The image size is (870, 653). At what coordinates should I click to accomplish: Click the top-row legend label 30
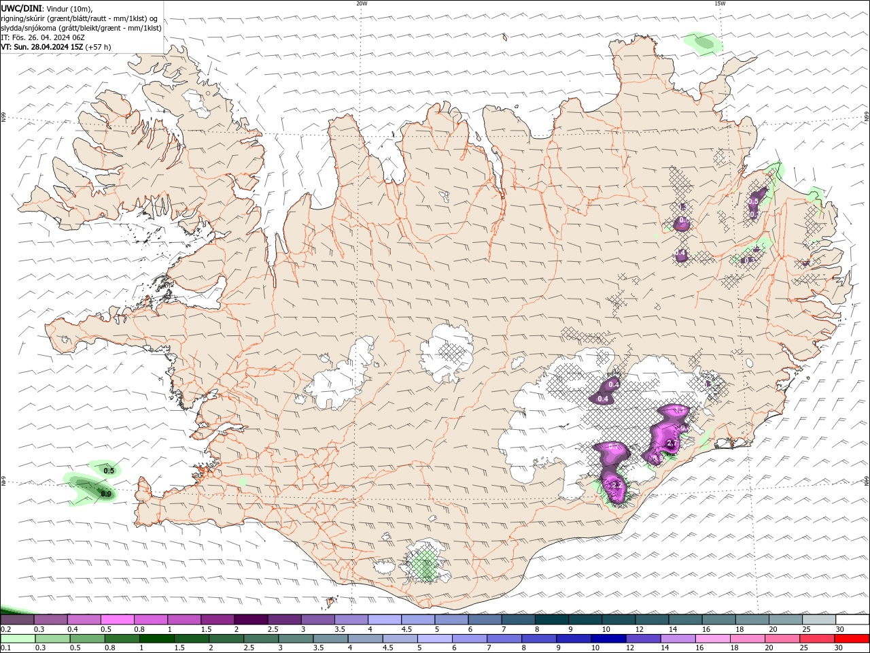(x=840, y=629)
